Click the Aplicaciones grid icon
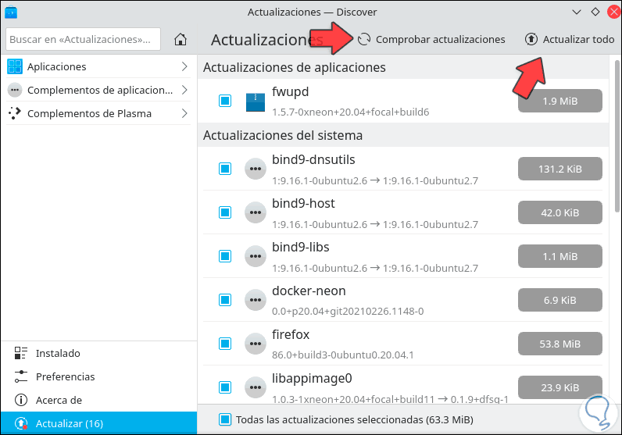 15,66
